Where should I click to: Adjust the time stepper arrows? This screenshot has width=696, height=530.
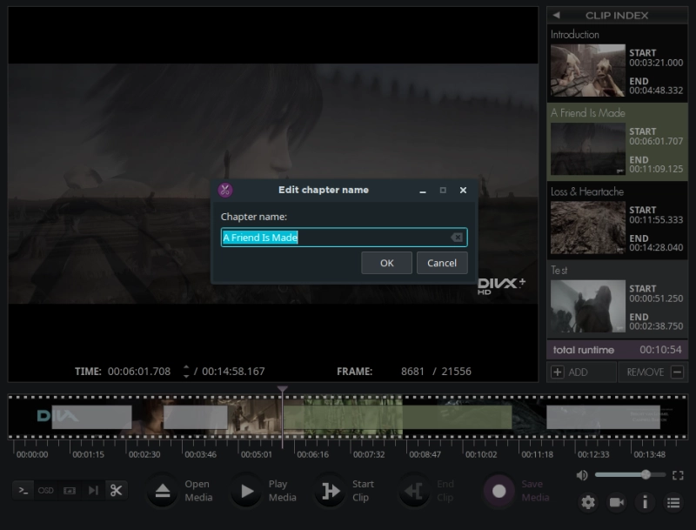point(186,372)
